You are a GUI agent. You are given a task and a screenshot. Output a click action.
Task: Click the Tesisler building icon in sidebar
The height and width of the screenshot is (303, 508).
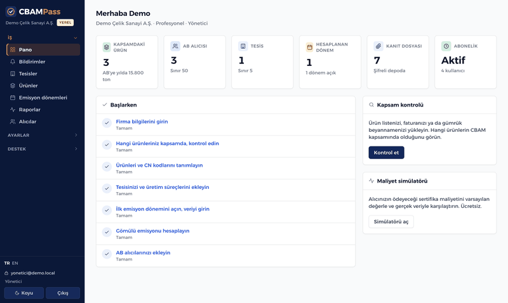[13, 74]
